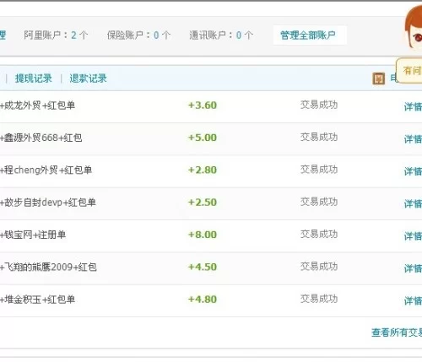This screenshot has height=362, width=422.
Task: Click the 保险账户 count 0
Action: 156,35
